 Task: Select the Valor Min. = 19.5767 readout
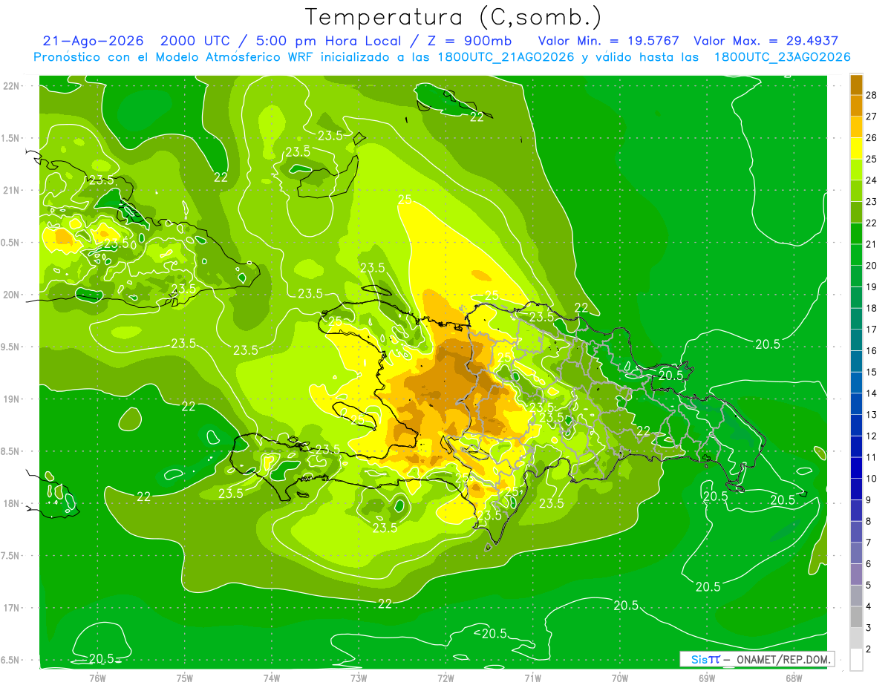pos(610,41)
